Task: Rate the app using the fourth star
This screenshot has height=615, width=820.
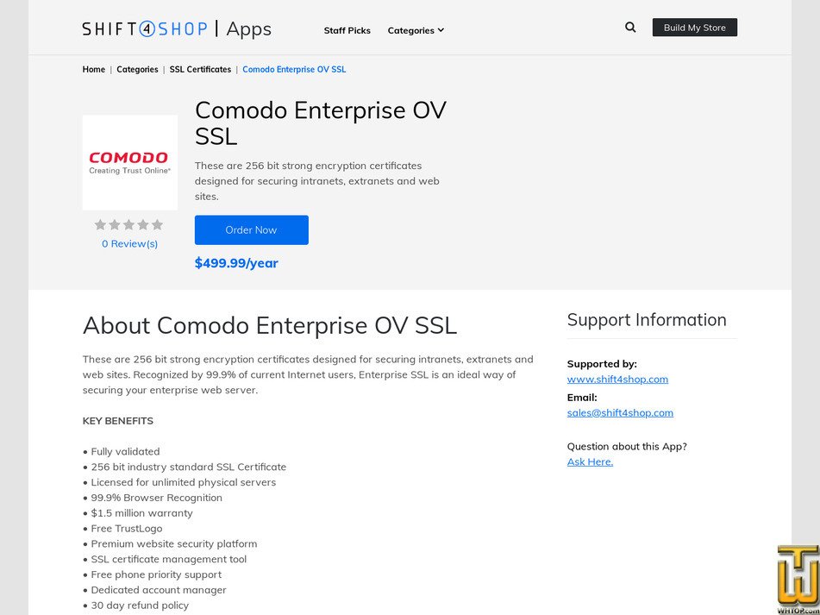Action: (x=143, y=224)
